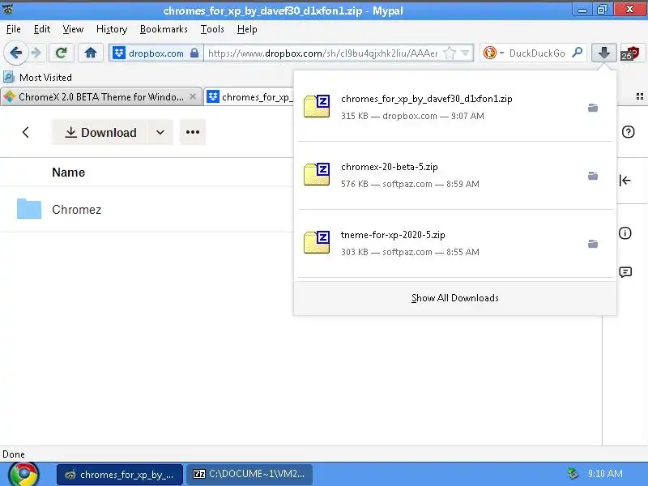Click the Dropbox site identity icon
This screenshot has width=648, height=486.
pyautogui.click(x=119, y=53)
